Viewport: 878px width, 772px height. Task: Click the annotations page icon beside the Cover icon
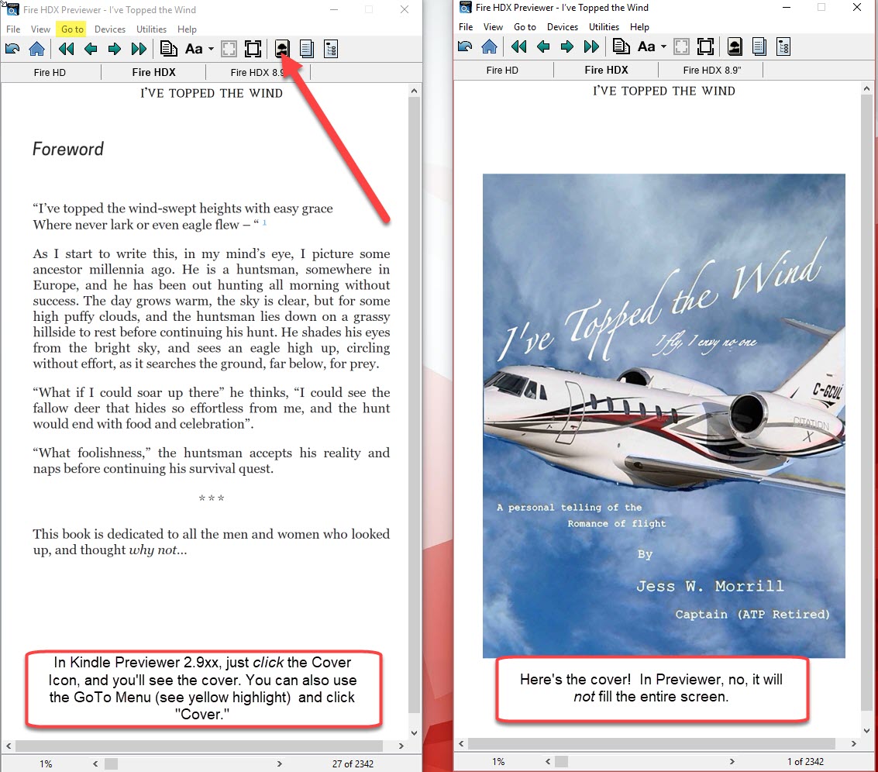(x=306, y=48)
